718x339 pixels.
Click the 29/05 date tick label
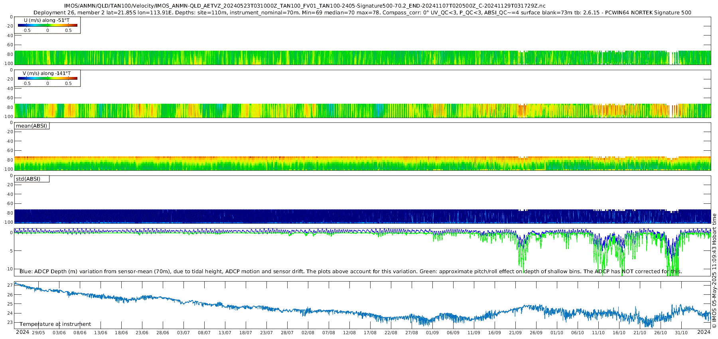click(x=39, y=333)
